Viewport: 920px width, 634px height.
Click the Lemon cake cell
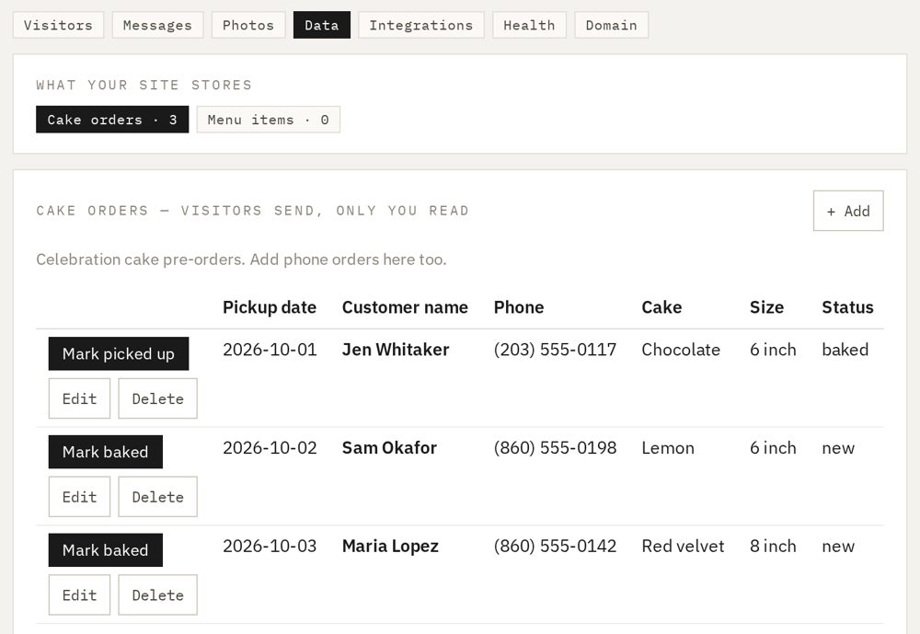coord(668,448)
